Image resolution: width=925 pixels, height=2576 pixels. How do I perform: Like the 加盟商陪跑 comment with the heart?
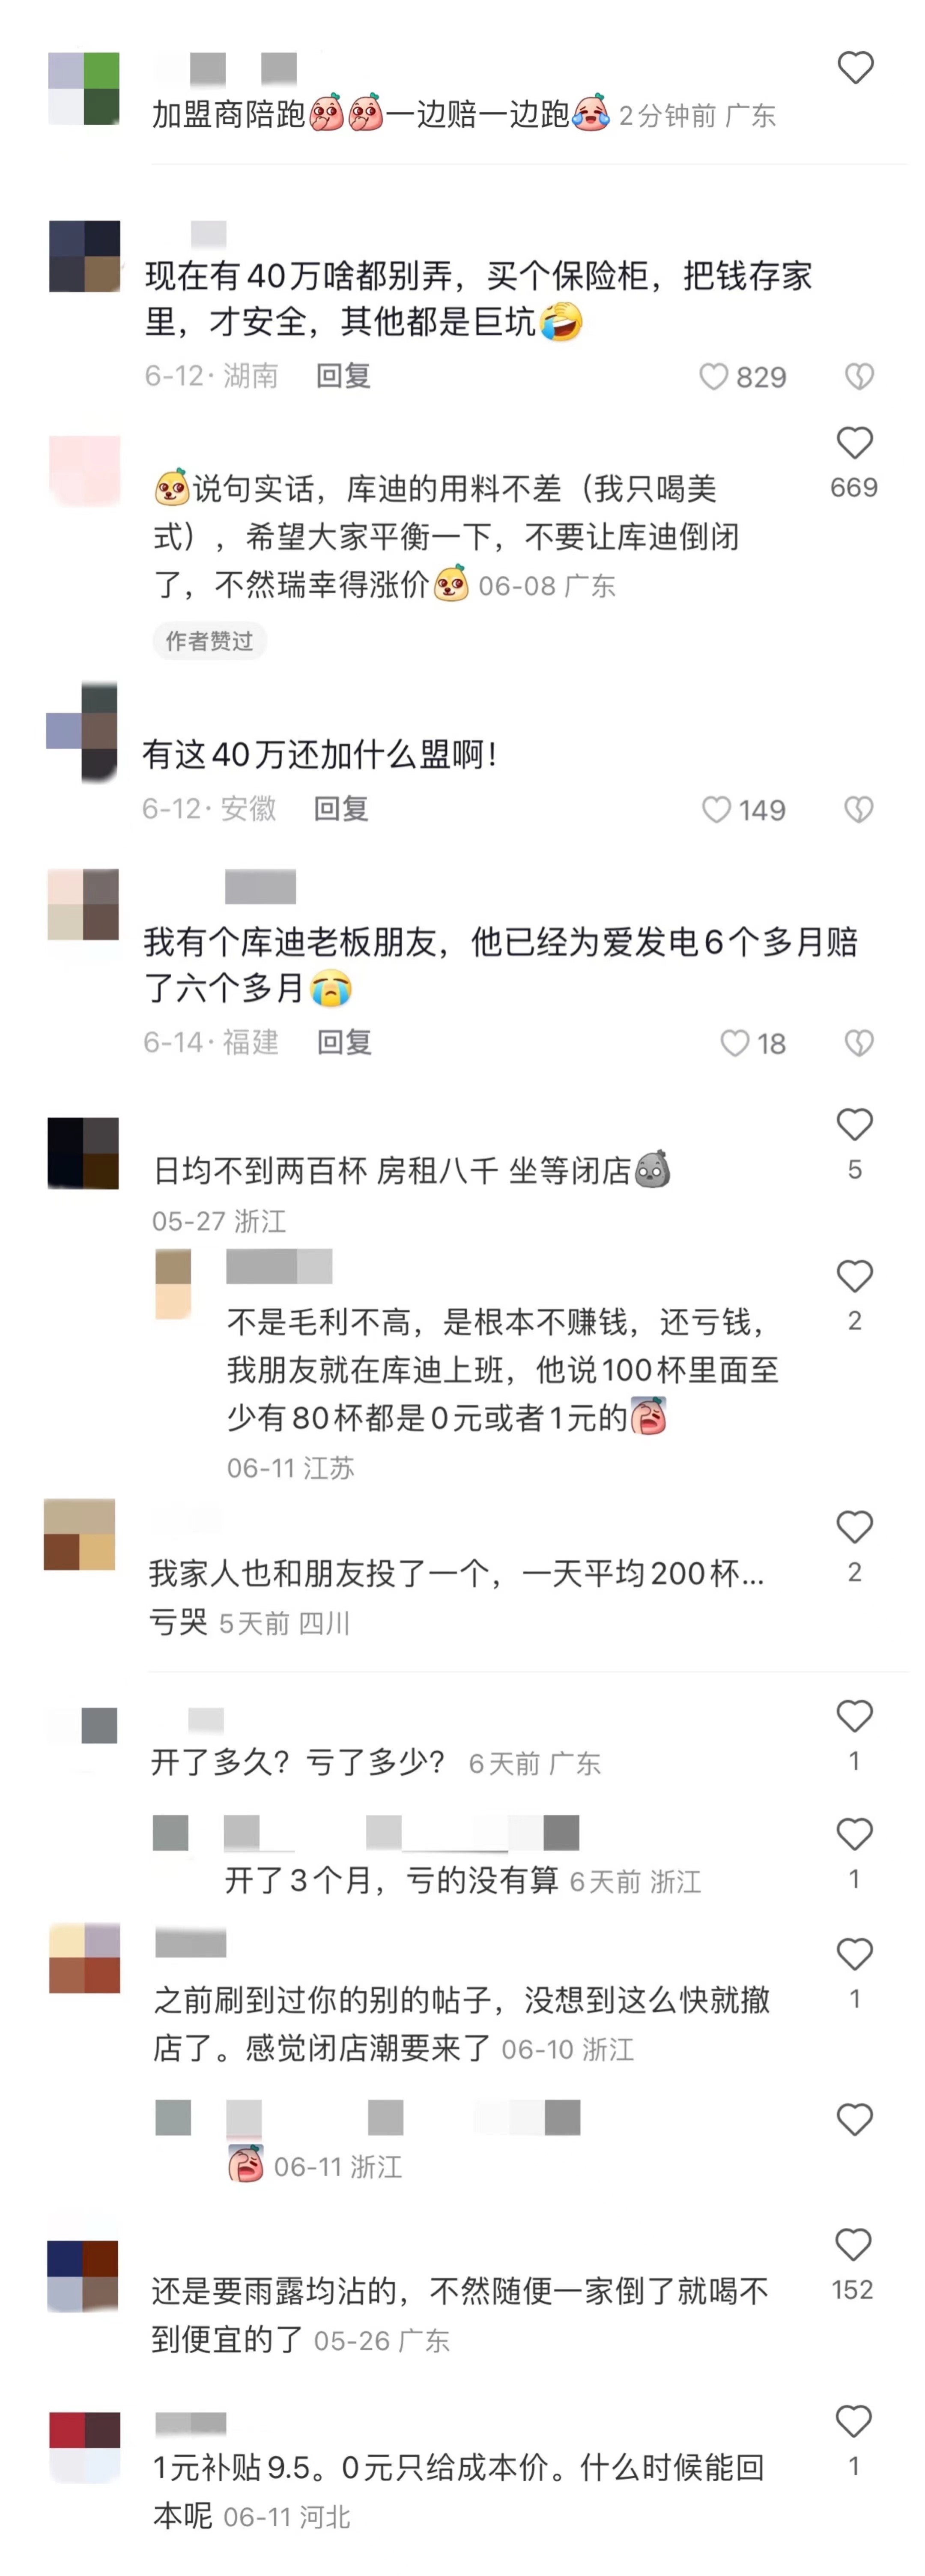855,68
